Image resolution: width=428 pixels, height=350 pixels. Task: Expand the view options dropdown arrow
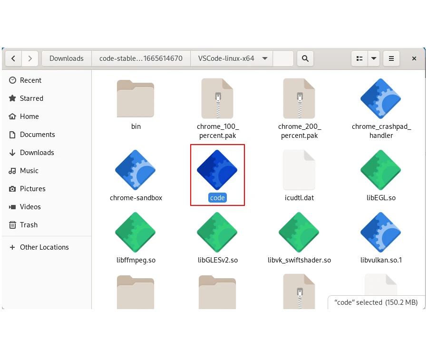click(x=374, y=58)
